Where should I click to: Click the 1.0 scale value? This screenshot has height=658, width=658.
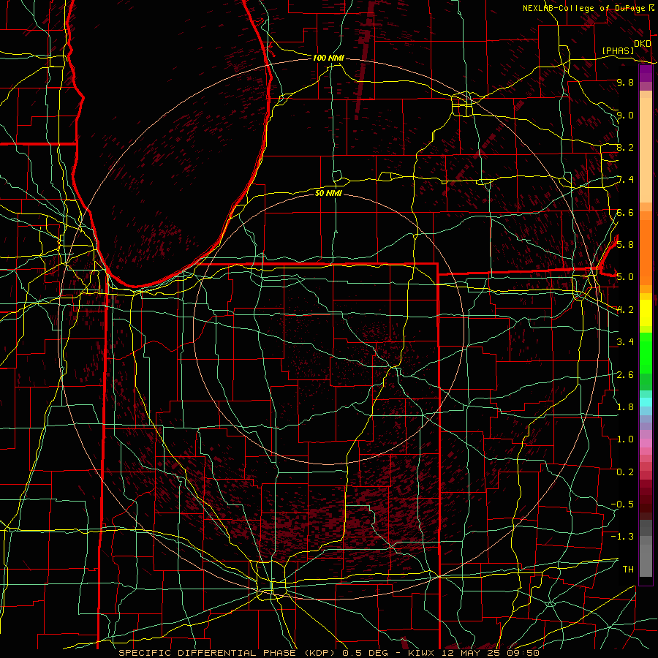pos(625,439)
